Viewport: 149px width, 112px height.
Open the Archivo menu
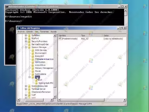click(21, 32)
